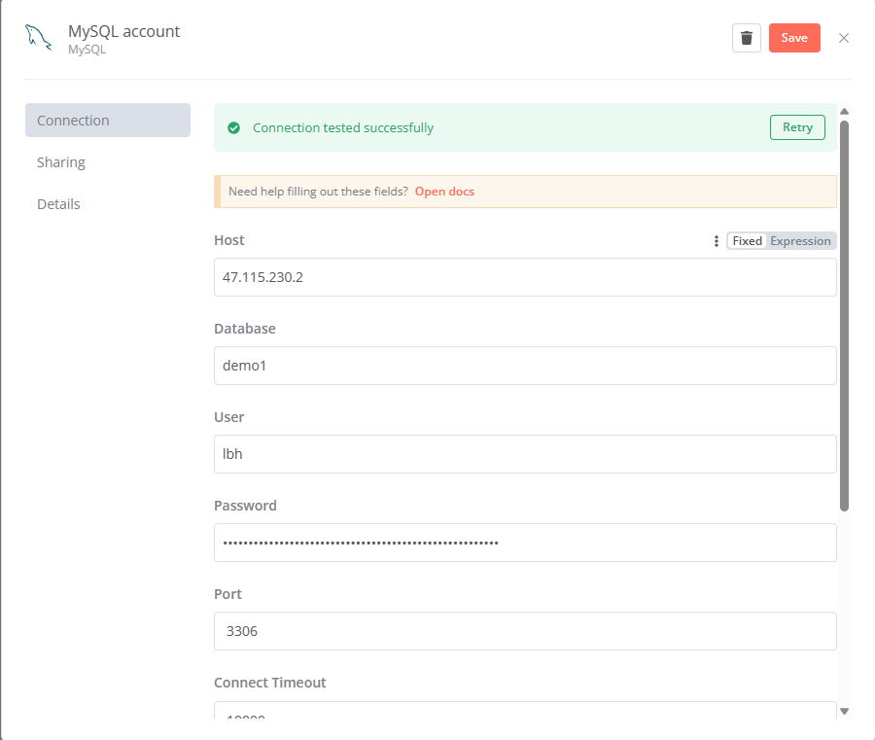This screenshot has width=875, height=740.
Task: Open Host field options three-dot menu
Action: click(716, 241)
